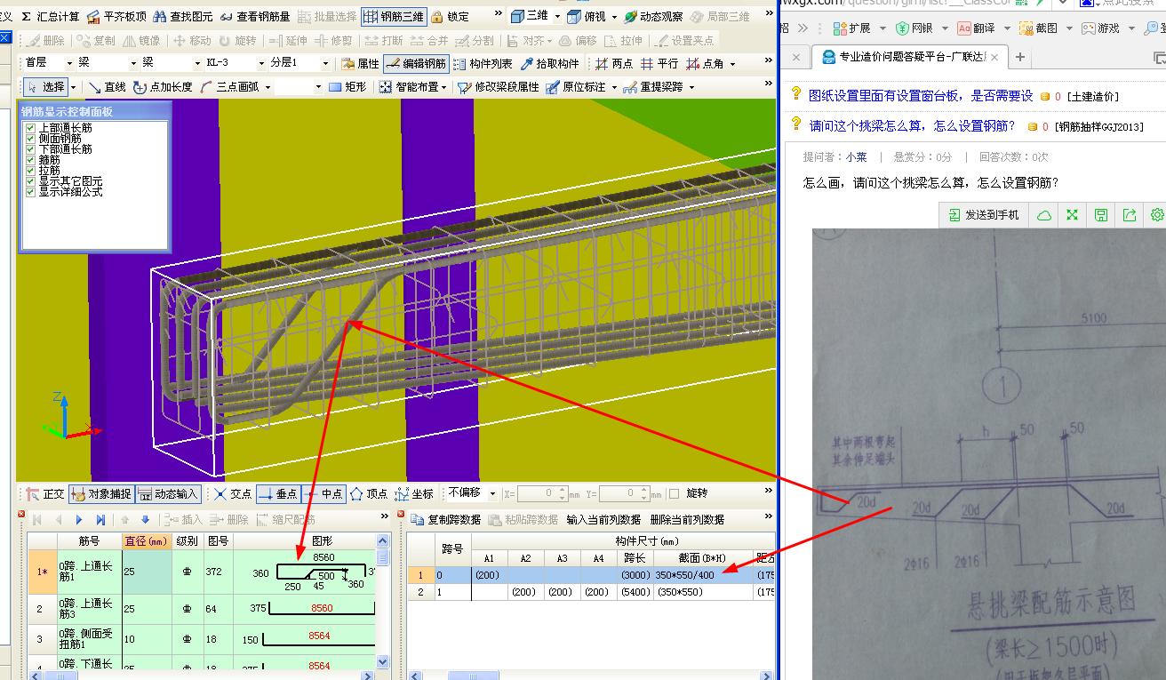Open question link 请问这个挑梁怎么算
Screen dimensions: 1166x680
[912, 126]
